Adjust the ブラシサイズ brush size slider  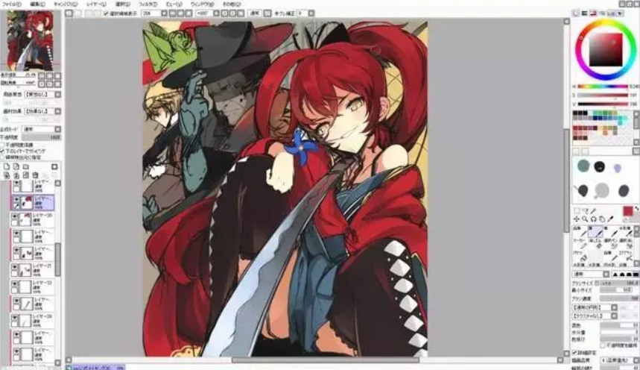620,283
